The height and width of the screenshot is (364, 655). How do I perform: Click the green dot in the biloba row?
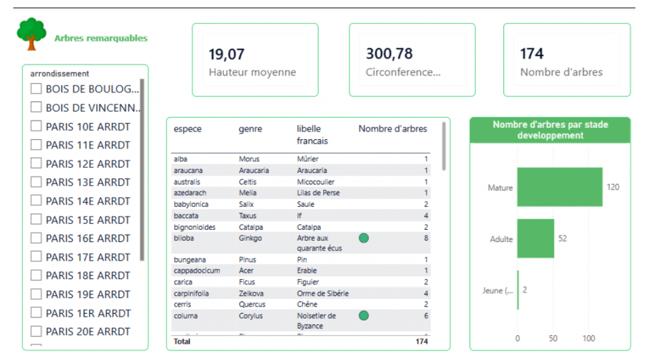coord(363,238)
